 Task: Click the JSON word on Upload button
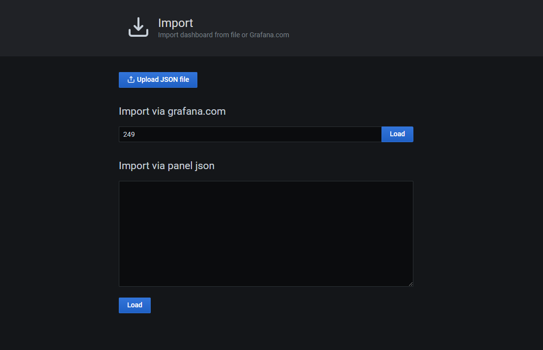coord(169,79)
